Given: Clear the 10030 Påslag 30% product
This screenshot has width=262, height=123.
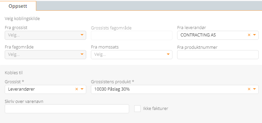Looking at the screenshot, I should coord(249,89).
